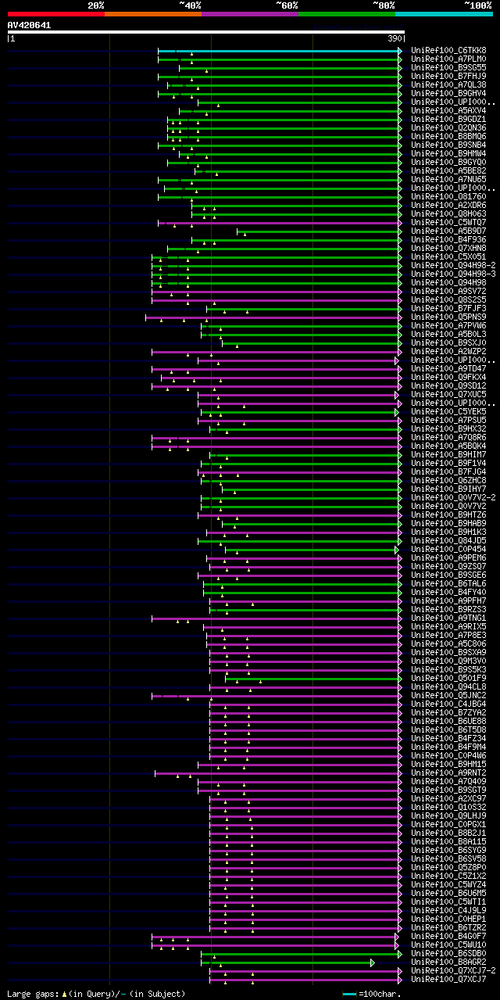Select the UniRef100_B9HM15 label
Screen dimensions: 500x1000
pos(447,764)
